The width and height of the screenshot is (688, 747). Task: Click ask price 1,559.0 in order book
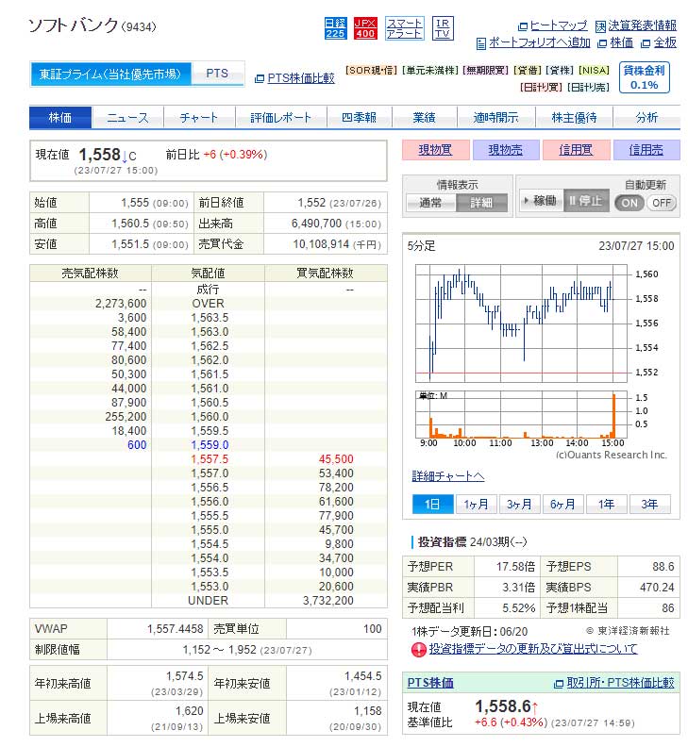(210, 445)
